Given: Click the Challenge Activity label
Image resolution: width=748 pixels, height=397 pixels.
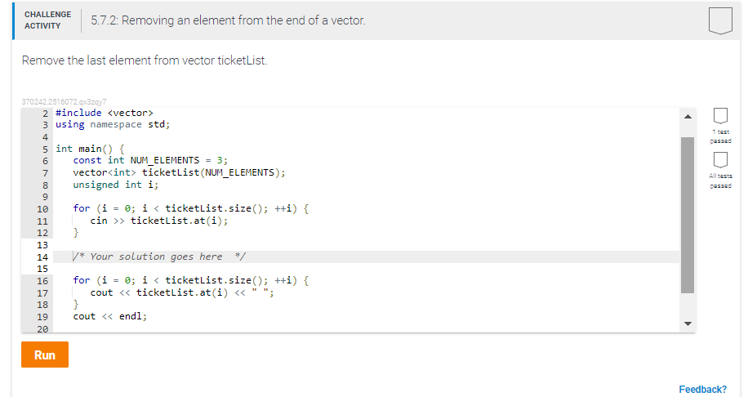Looking at the screenshot, I should 47,20.
